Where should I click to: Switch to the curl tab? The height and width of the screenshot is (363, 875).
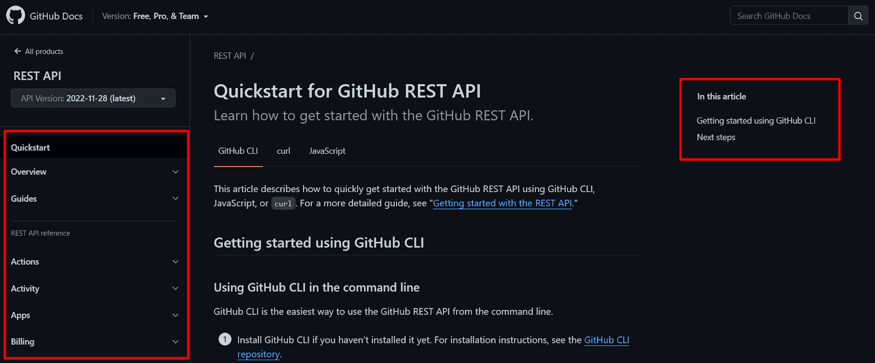[283, 151]
